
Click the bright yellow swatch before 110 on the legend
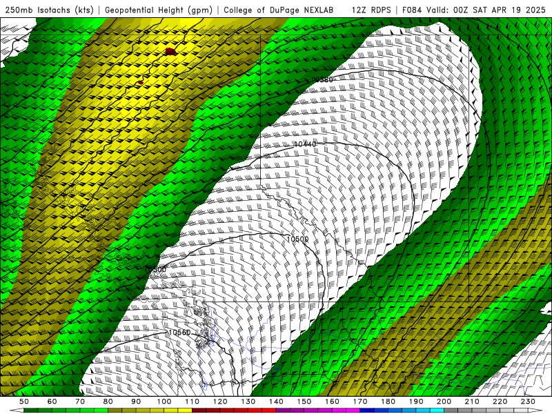click(185, 411)
